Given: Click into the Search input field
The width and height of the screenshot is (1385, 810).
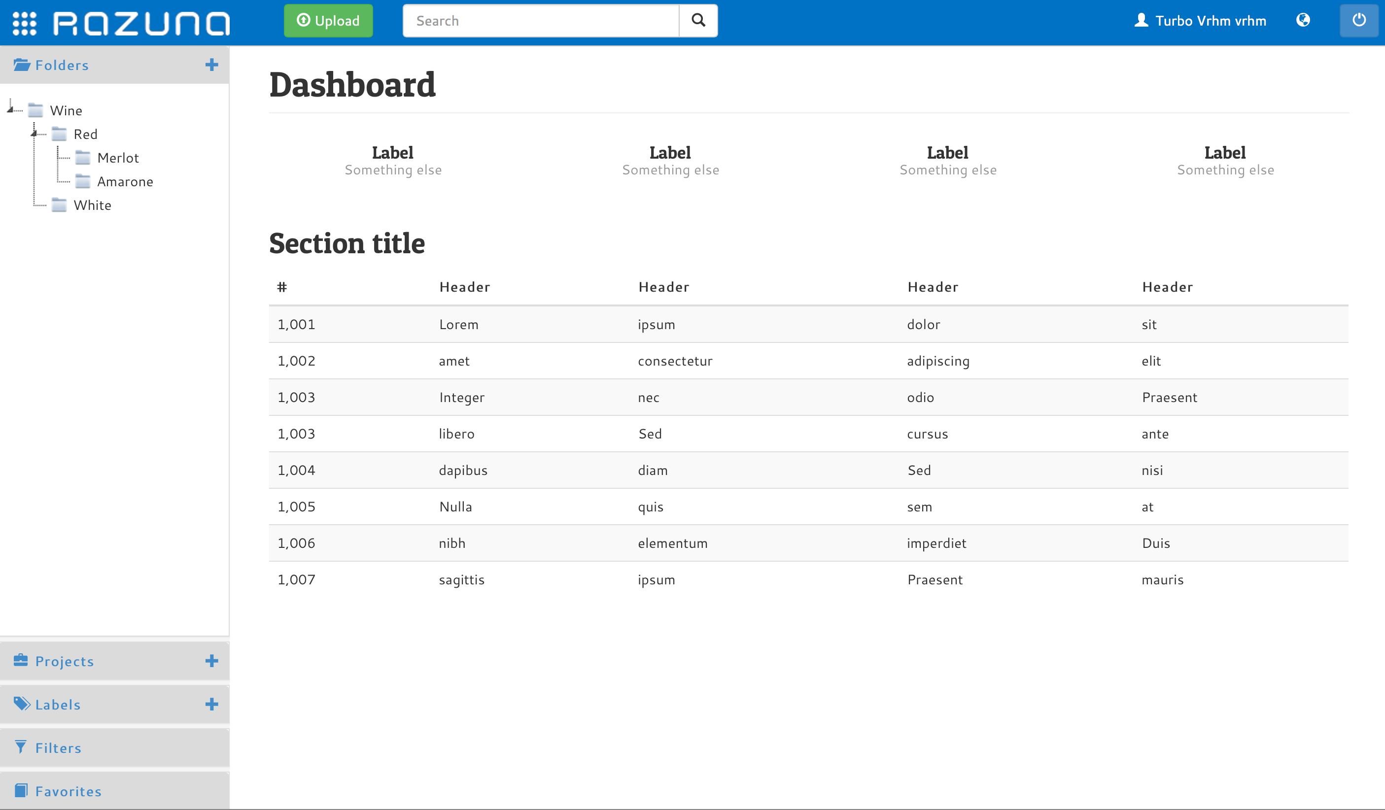Looking at the screenshot, I should pos(541,21).
